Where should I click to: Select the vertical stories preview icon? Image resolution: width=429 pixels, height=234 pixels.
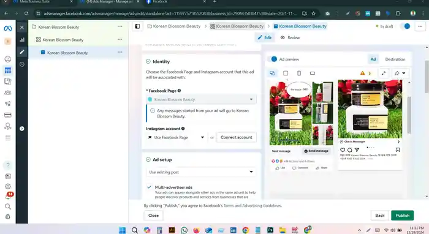pyautogui.click(x=299, y=73)
